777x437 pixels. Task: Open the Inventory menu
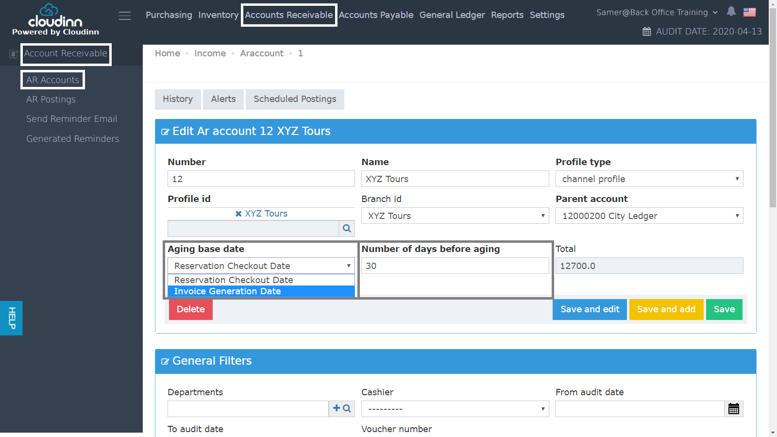click(x=219, y=15)
